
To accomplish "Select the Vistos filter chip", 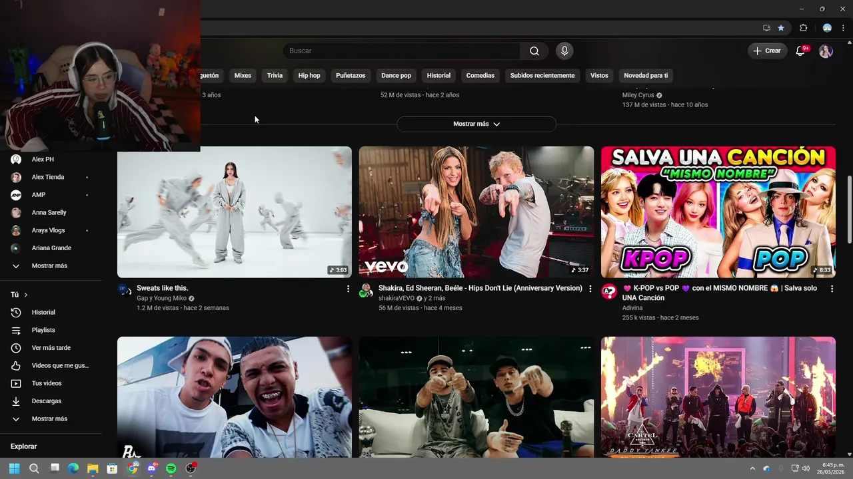I will coord(599,75).
